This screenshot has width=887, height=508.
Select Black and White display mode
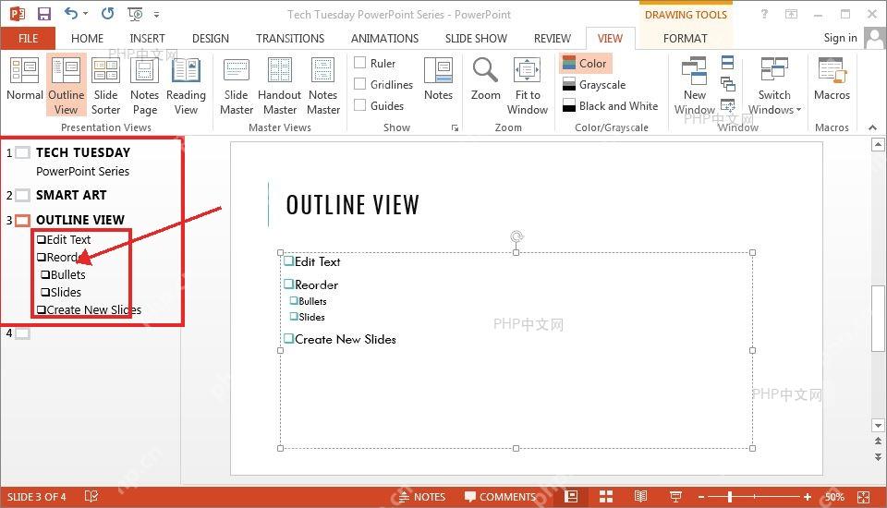611,106
